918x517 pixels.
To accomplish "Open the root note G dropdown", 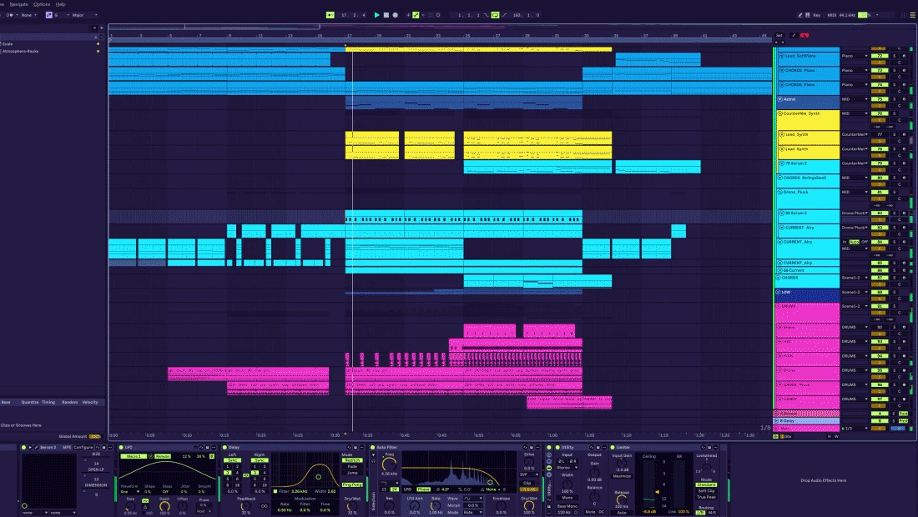I will 62,15.
